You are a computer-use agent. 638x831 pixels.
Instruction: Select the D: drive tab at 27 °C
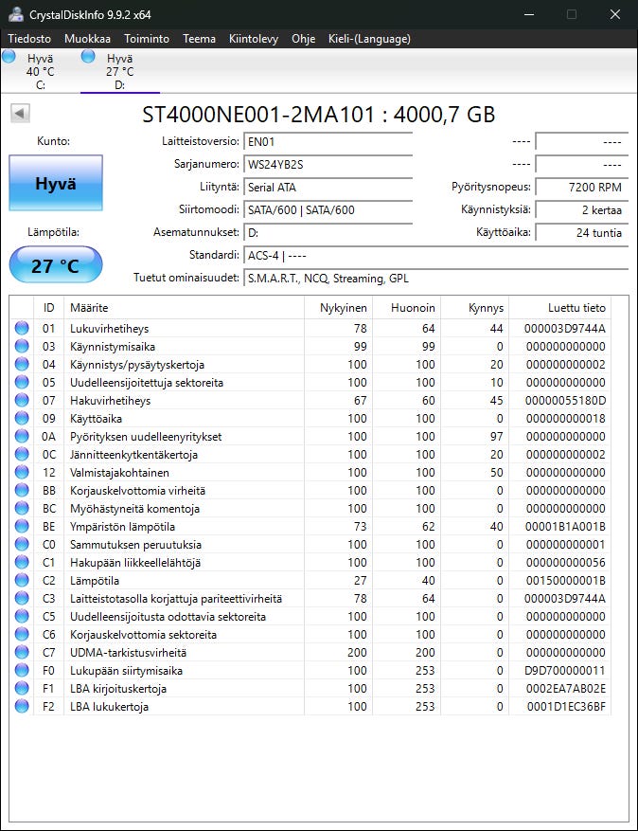pyautogui.click(x=119, y=71)
